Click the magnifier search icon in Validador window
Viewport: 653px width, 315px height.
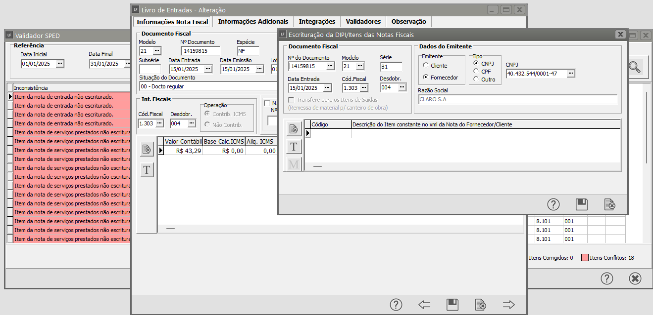[x=634, y=68]
